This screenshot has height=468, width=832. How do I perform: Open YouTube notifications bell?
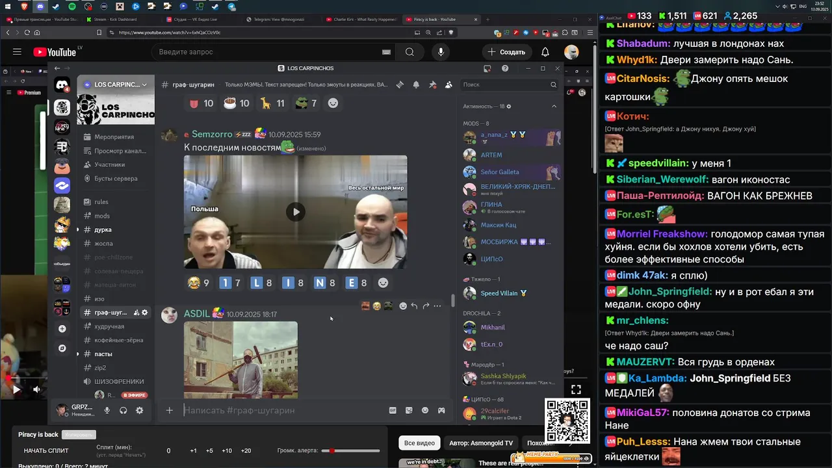point(545,52)
